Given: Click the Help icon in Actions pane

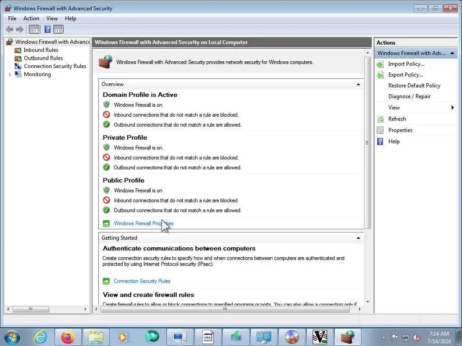Looking at the screenshot, I should point(380,141).
